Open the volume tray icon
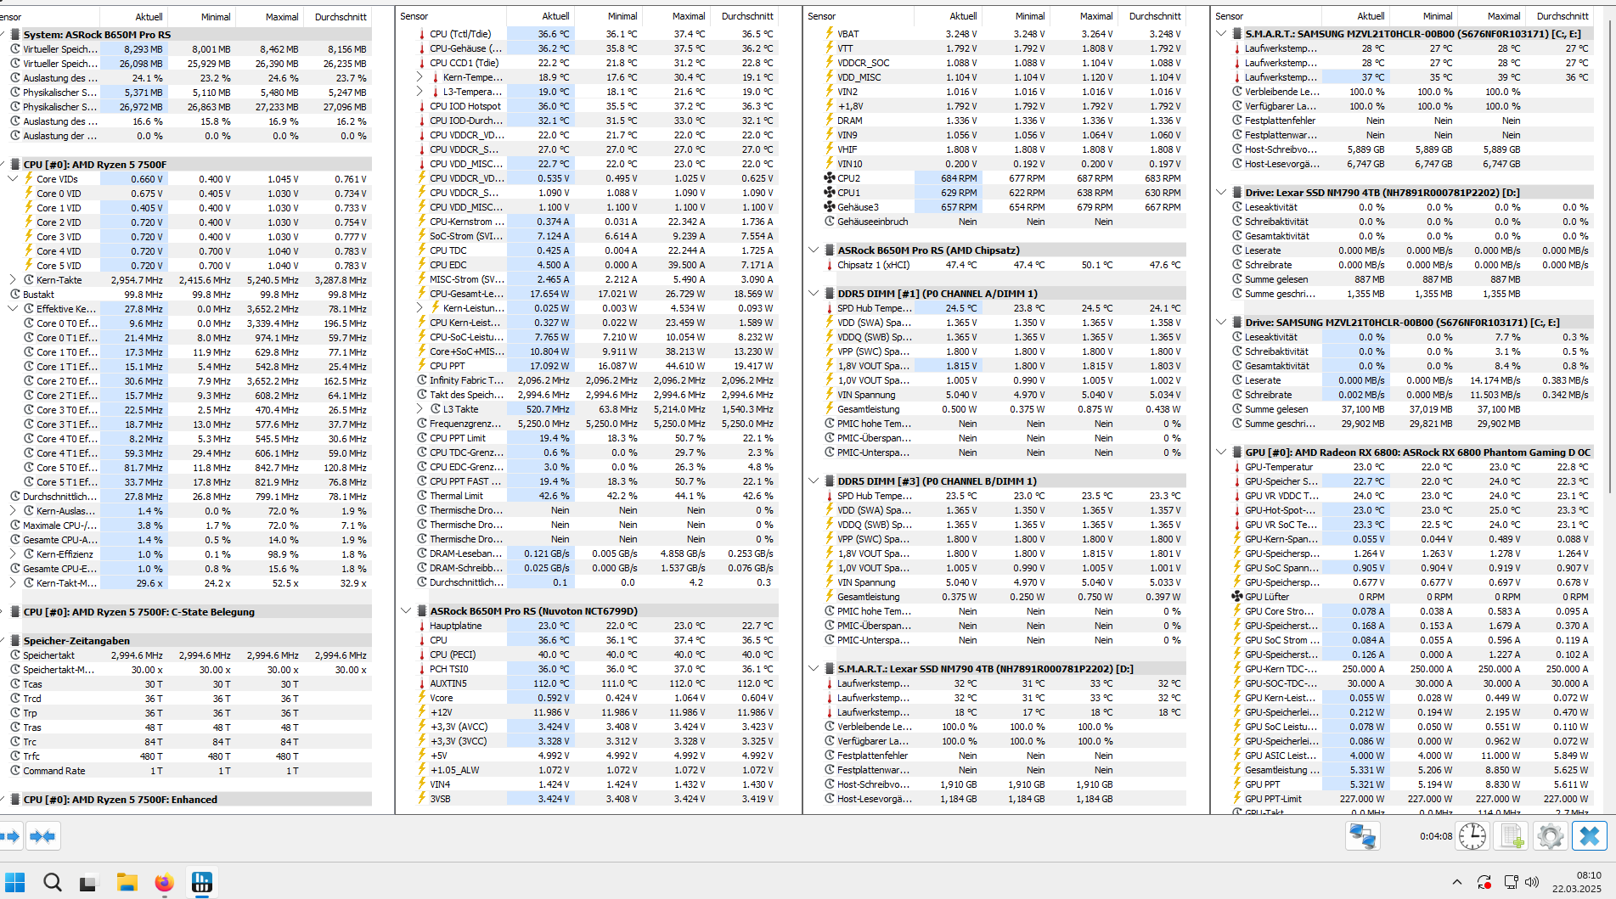The height and width of the screenshot is (899, 1616). [x=1533, y=882]
